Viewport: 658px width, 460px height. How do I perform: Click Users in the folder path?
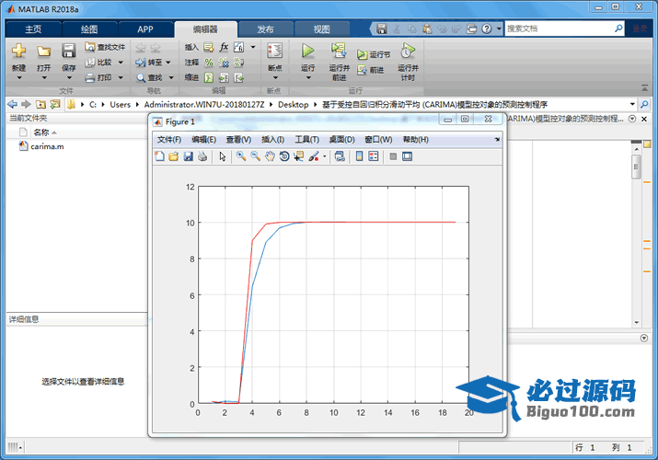tap(120, 104)
